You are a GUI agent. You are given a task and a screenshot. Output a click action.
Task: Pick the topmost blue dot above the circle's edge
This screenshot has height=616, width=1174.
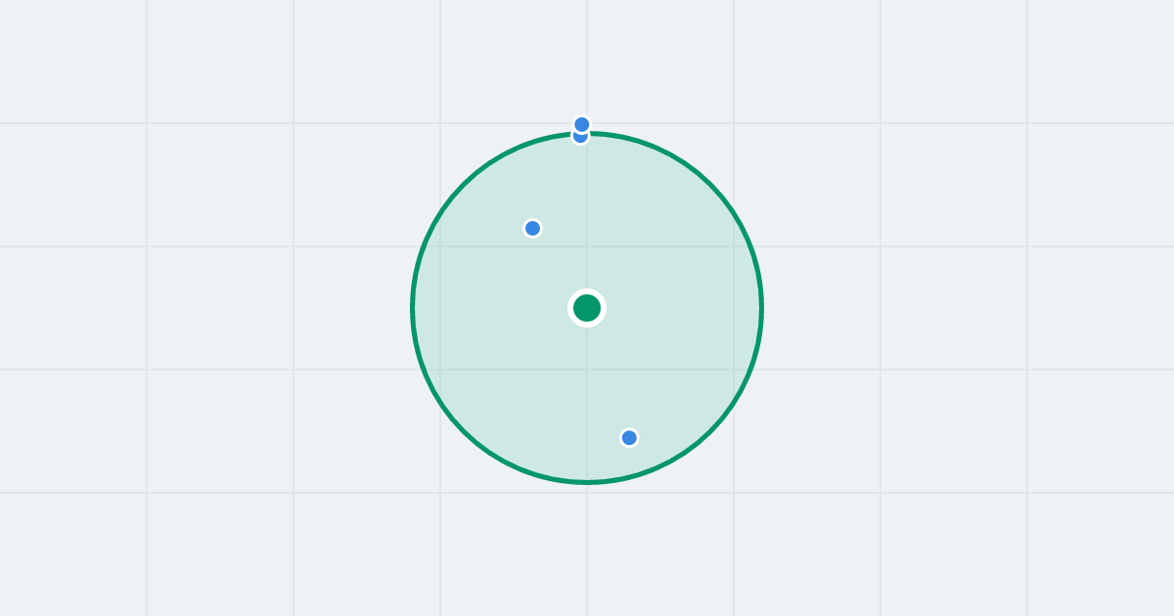pyautogui.click(x=582, y=124)
